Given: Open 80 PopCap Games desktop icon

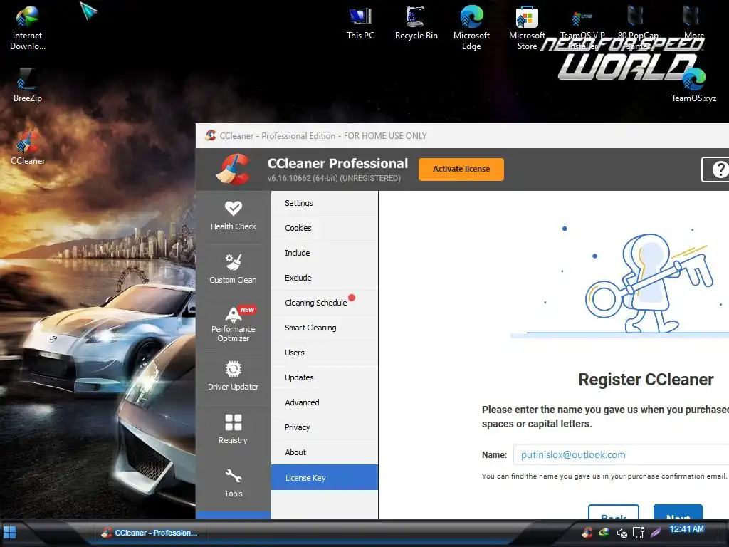Looking at the screenshot, I should pos(638,28).
